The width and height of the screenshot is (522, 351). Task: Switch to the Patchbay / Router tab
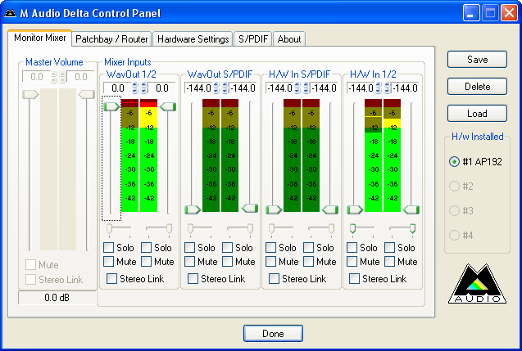(111, 39)
